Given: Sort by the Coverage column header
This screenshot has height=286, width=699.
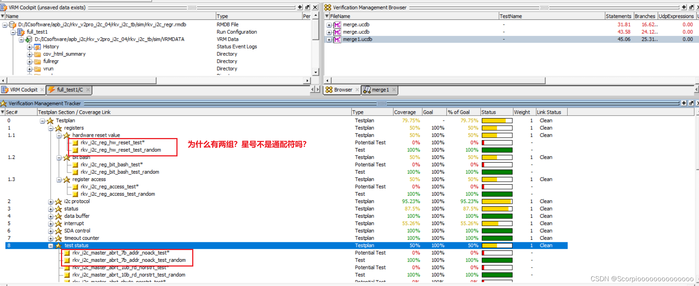Looking at the screenshot, I should 407,112.
